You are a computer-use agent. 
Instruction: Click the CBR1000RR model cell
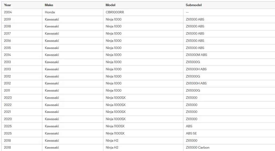(x=115, y=12)
